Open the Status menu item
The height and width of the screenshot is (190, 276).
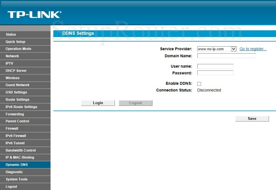pyautogui.click(x=11, y=34)
